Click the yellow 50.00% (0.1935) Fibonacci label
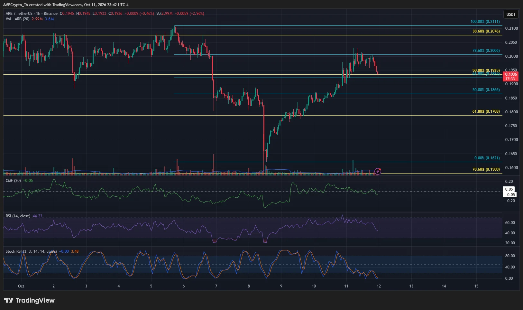 click(486, 70)
